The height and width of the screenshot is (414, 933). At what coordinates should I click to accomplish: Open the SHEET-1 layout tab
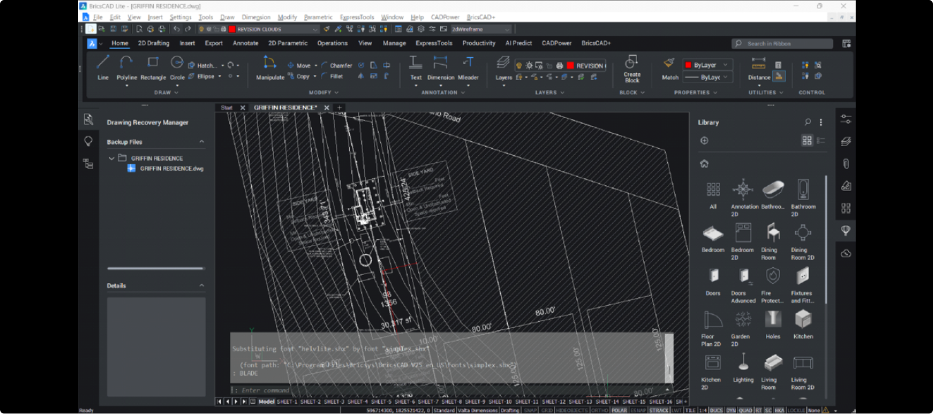coord(286,402)
